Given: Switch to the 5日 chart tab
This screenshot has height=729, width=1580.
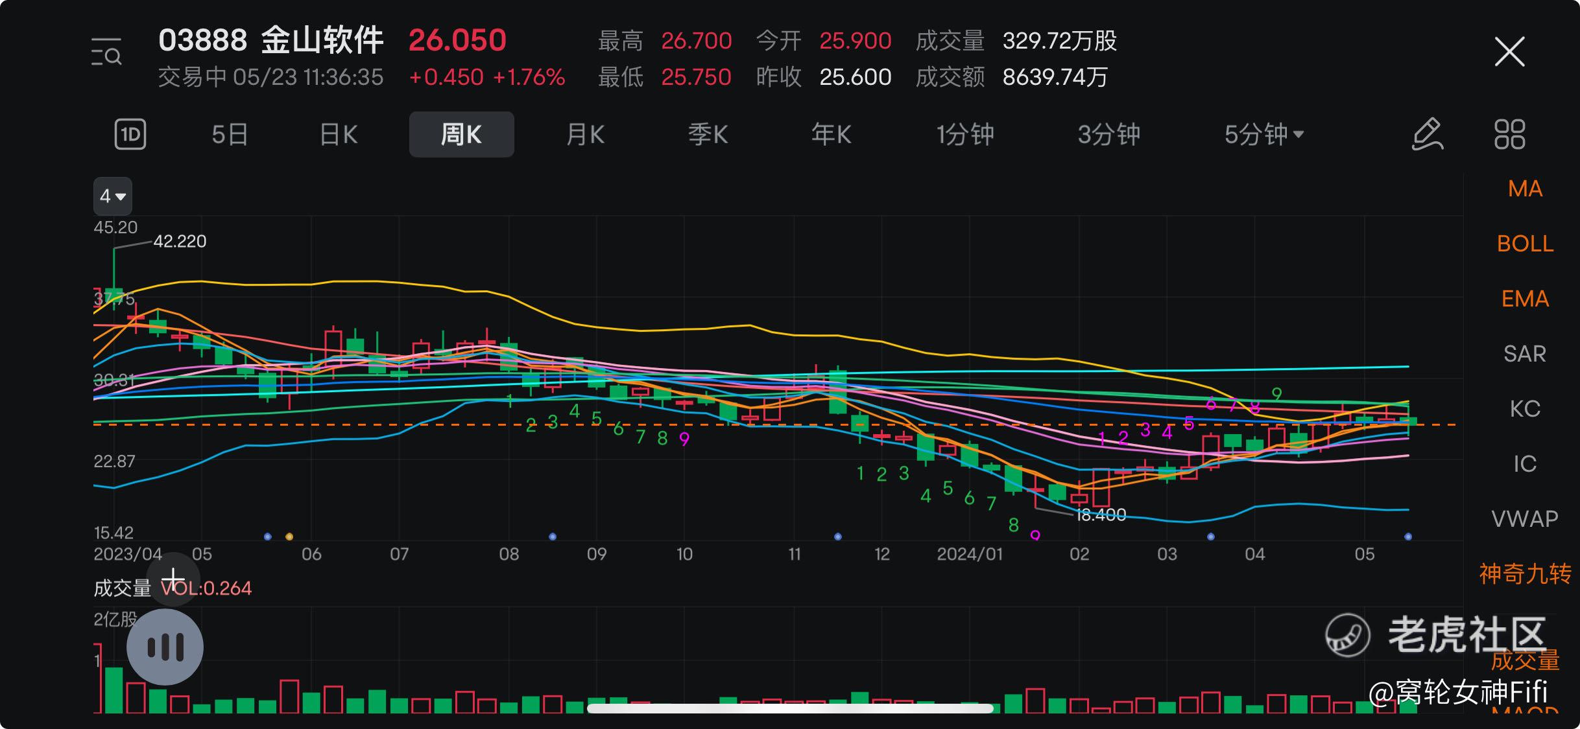Looking at the screenshot, I should (x=230, y=134).
